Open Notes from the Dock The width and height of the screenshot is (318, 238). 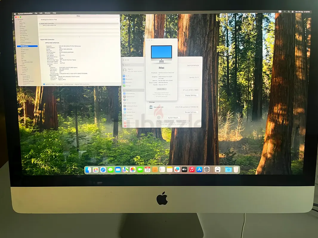pyautogui.click(x=169, y=170)
